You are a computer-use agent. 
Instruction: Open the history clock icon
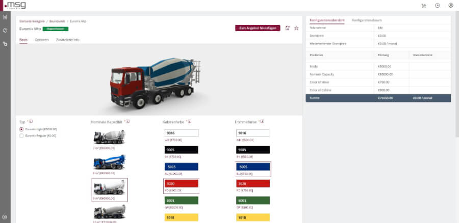pos(438,5)
